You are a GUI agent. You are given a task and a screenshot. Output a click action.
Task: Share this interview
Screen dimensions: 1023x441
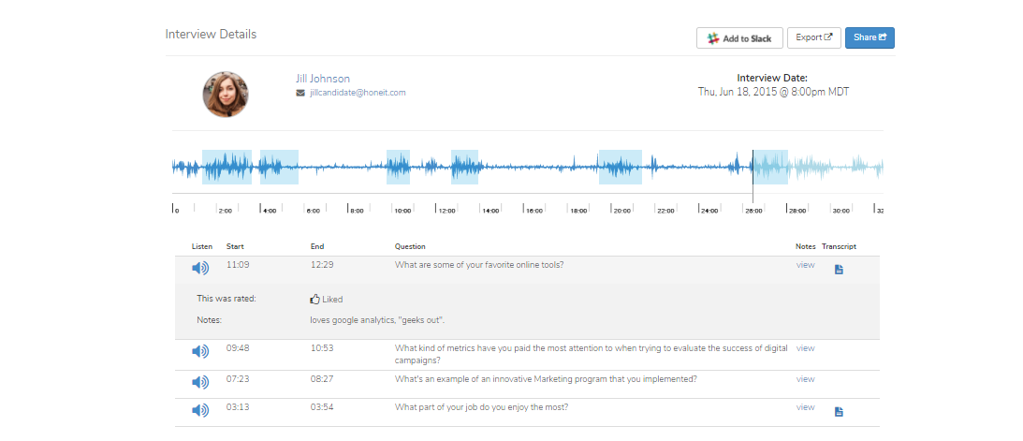870,37
